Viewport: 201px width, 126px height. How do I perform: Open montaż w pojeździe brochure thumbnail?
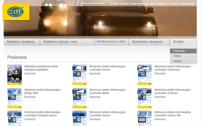(15, 75)
